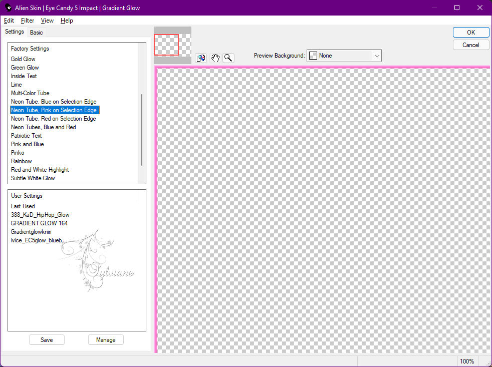Close the Gradient Glow dialog window
Screen dimensions: 492x367
[x=480, y=8]
